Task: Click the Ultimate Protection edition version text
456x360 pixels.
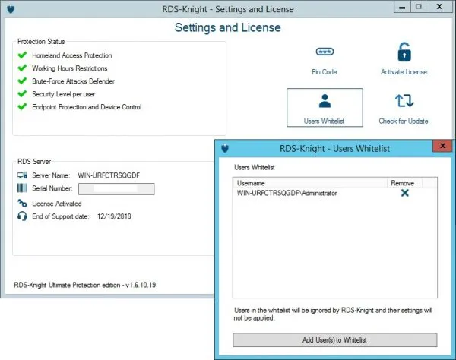Action: pos(85,285)
